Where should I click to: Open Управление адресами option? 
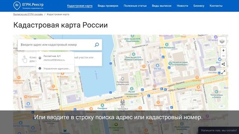(x=55, y=68)
